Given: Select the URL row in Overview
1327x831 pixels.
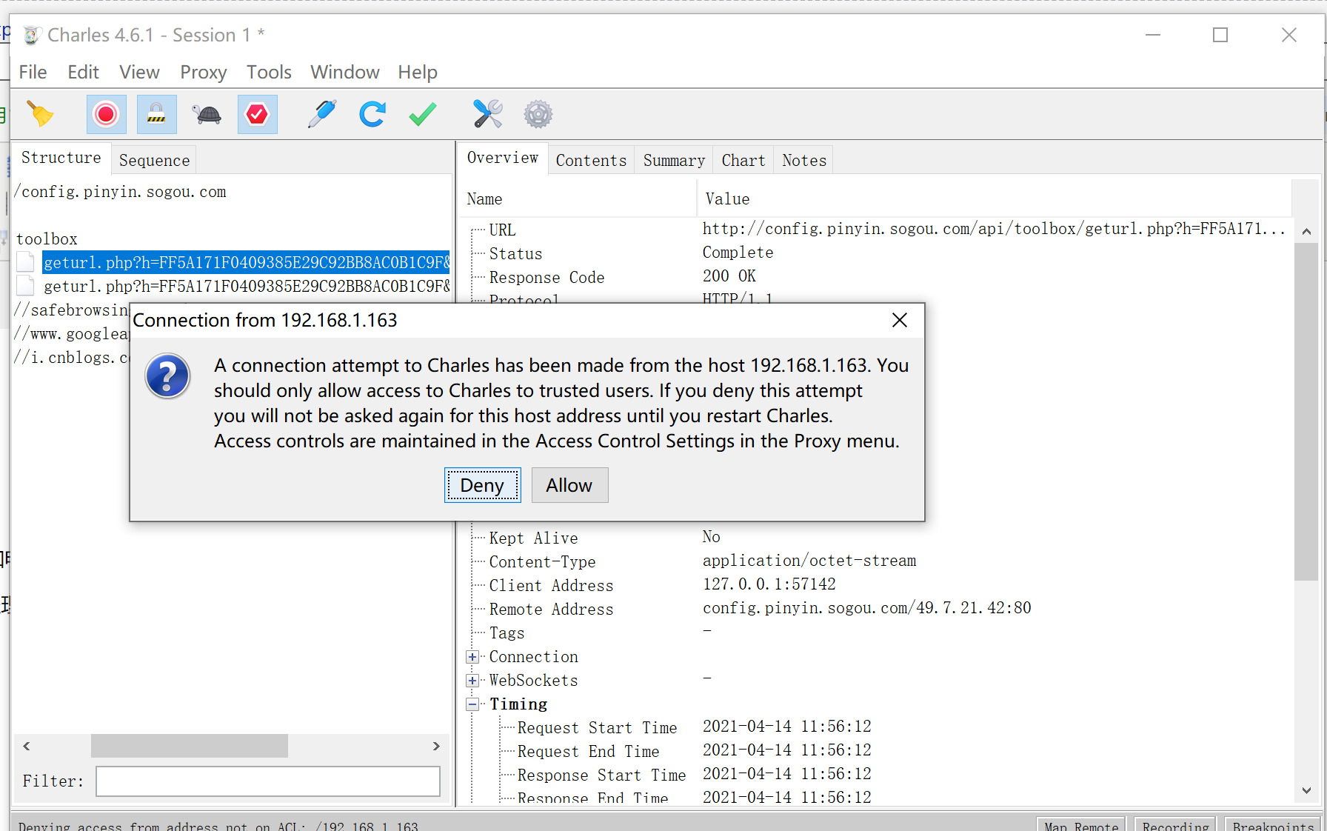Looking at the screenshot, I should pyautogui.click(x=878, y=230).
